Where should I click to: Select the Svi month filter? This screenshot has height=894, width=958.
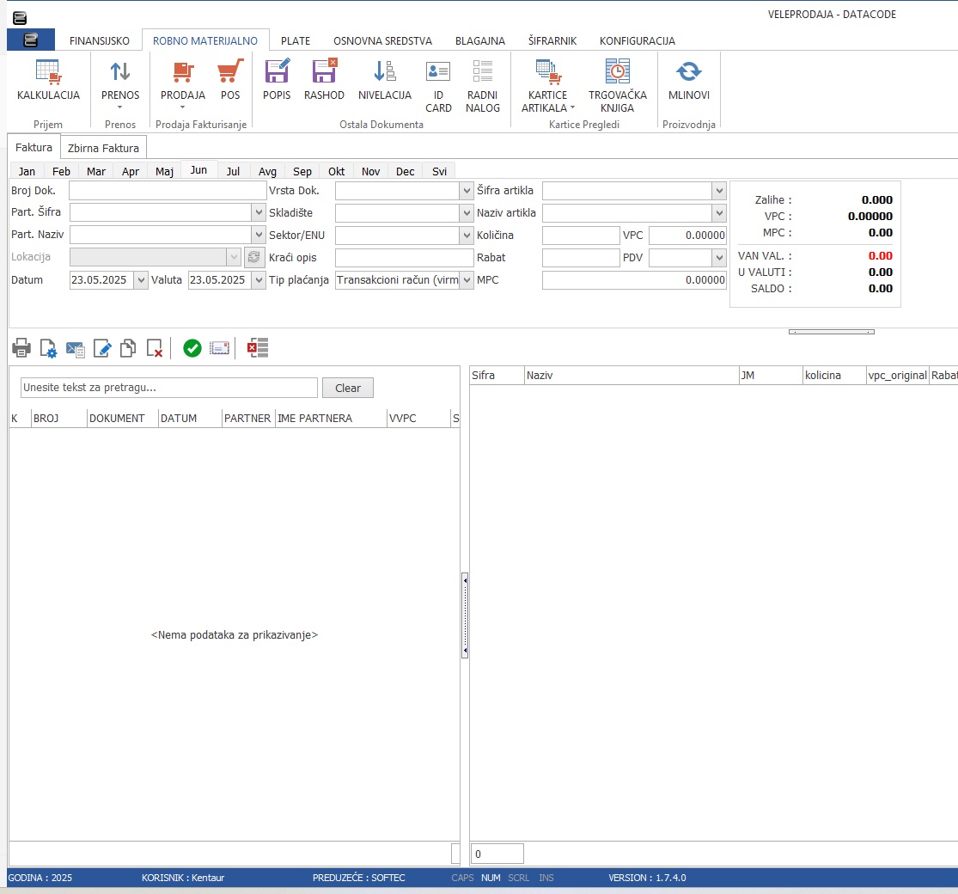(x=439, y=170)
